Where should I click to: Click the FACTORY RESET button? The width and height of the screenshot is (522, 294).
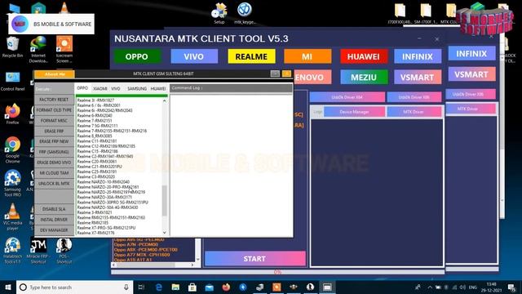coord(54,100)
